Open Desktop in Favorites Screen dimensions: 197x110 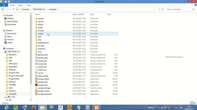[10, 18]
